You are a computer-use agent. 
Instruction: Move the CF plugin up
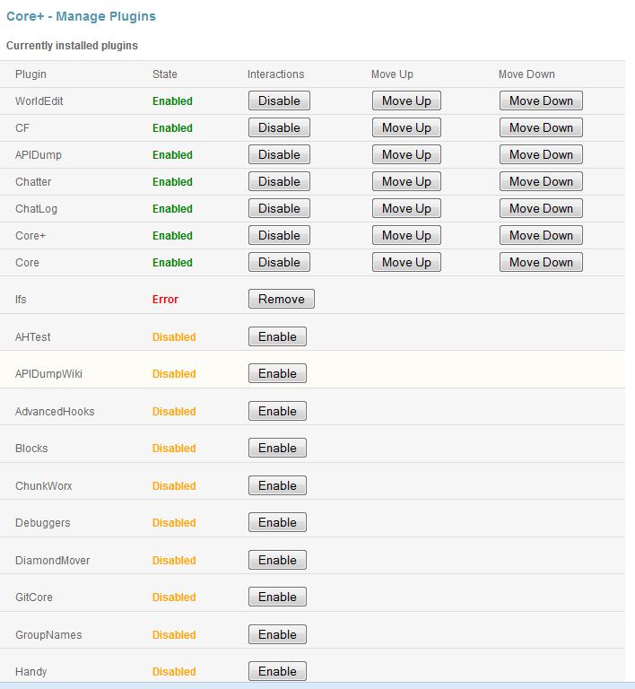pyautogui.click(x=406, y=128)
